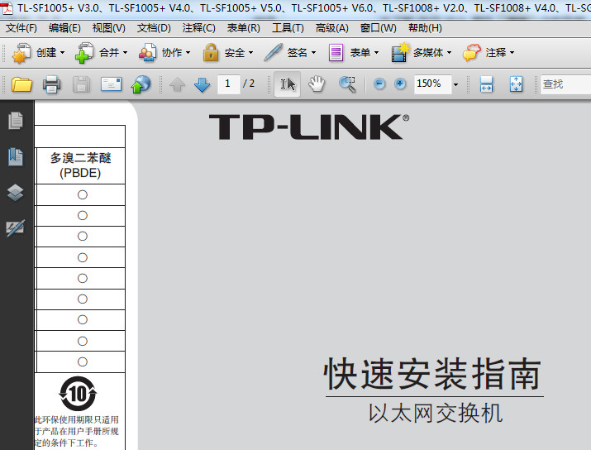Open the 工具(T) menu
The width and height of the screenshot is (591, 450).
tap(288, 28)
